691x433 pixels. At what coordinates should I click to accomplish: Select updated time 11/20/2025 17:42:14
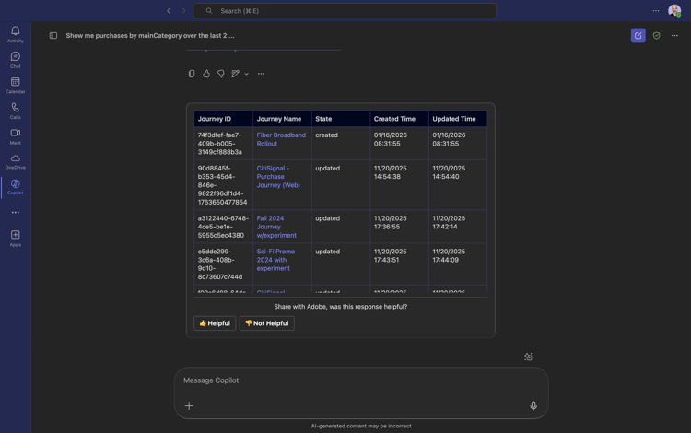[x=449, y=222]
